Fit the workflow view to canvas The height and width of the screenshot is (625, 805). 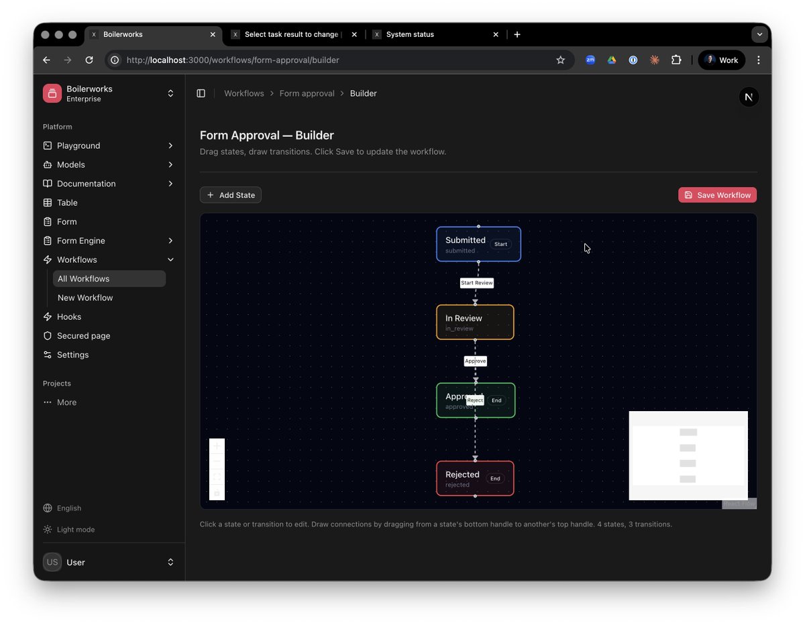tap(217, 477)
